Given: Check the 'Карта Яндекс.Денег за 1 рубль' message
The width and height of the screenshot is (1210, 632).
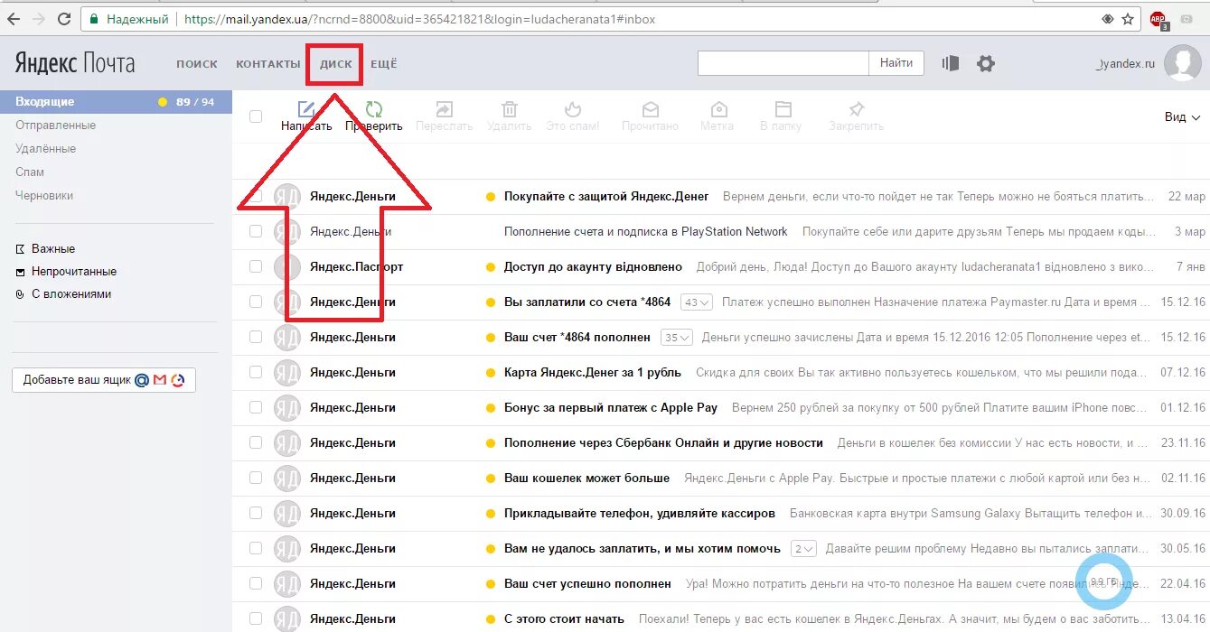Looking at the screenshot, I should point(256,372).
